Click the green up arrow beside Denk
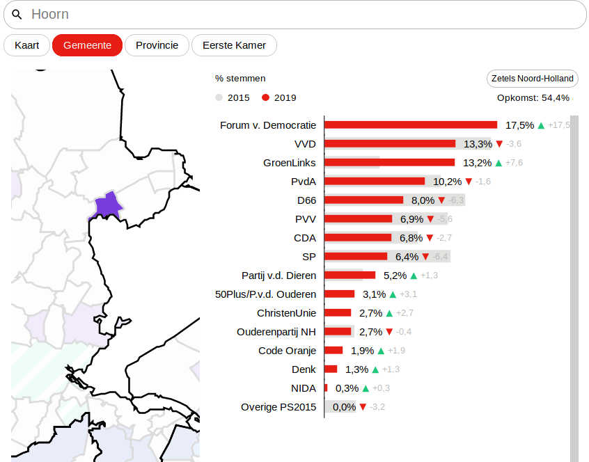 click(375, 369)
